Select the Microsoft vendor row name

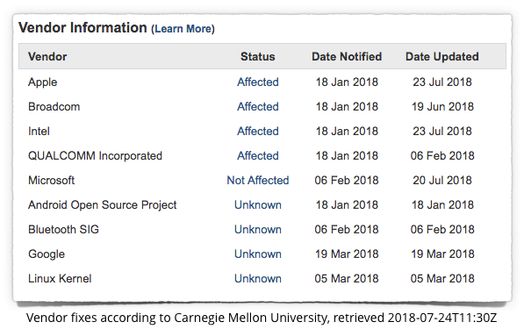point(51,181)
